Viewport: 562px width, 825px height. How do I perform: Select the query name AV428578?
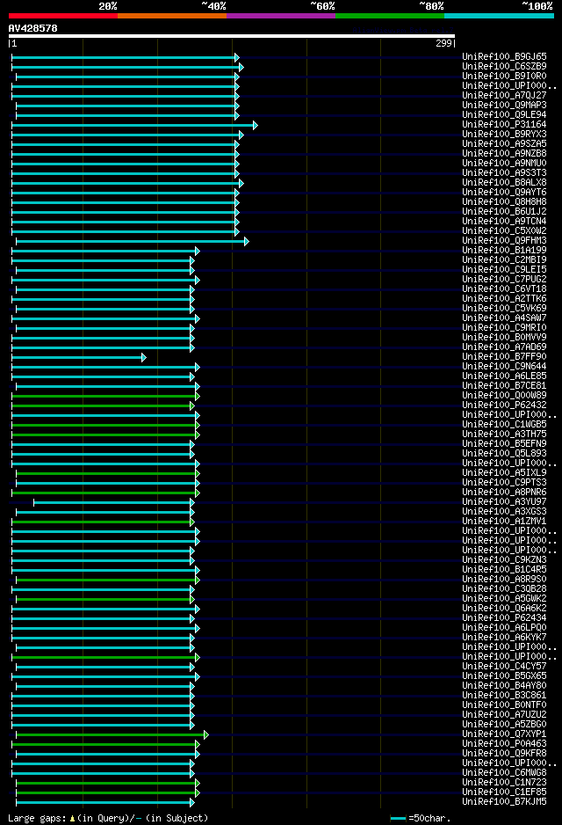[x=33, y=28]
